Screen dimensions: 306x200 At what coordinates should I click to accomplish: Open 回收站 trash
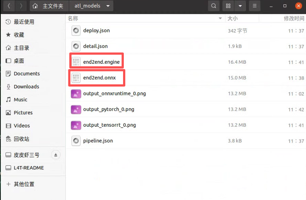[33, 139]
